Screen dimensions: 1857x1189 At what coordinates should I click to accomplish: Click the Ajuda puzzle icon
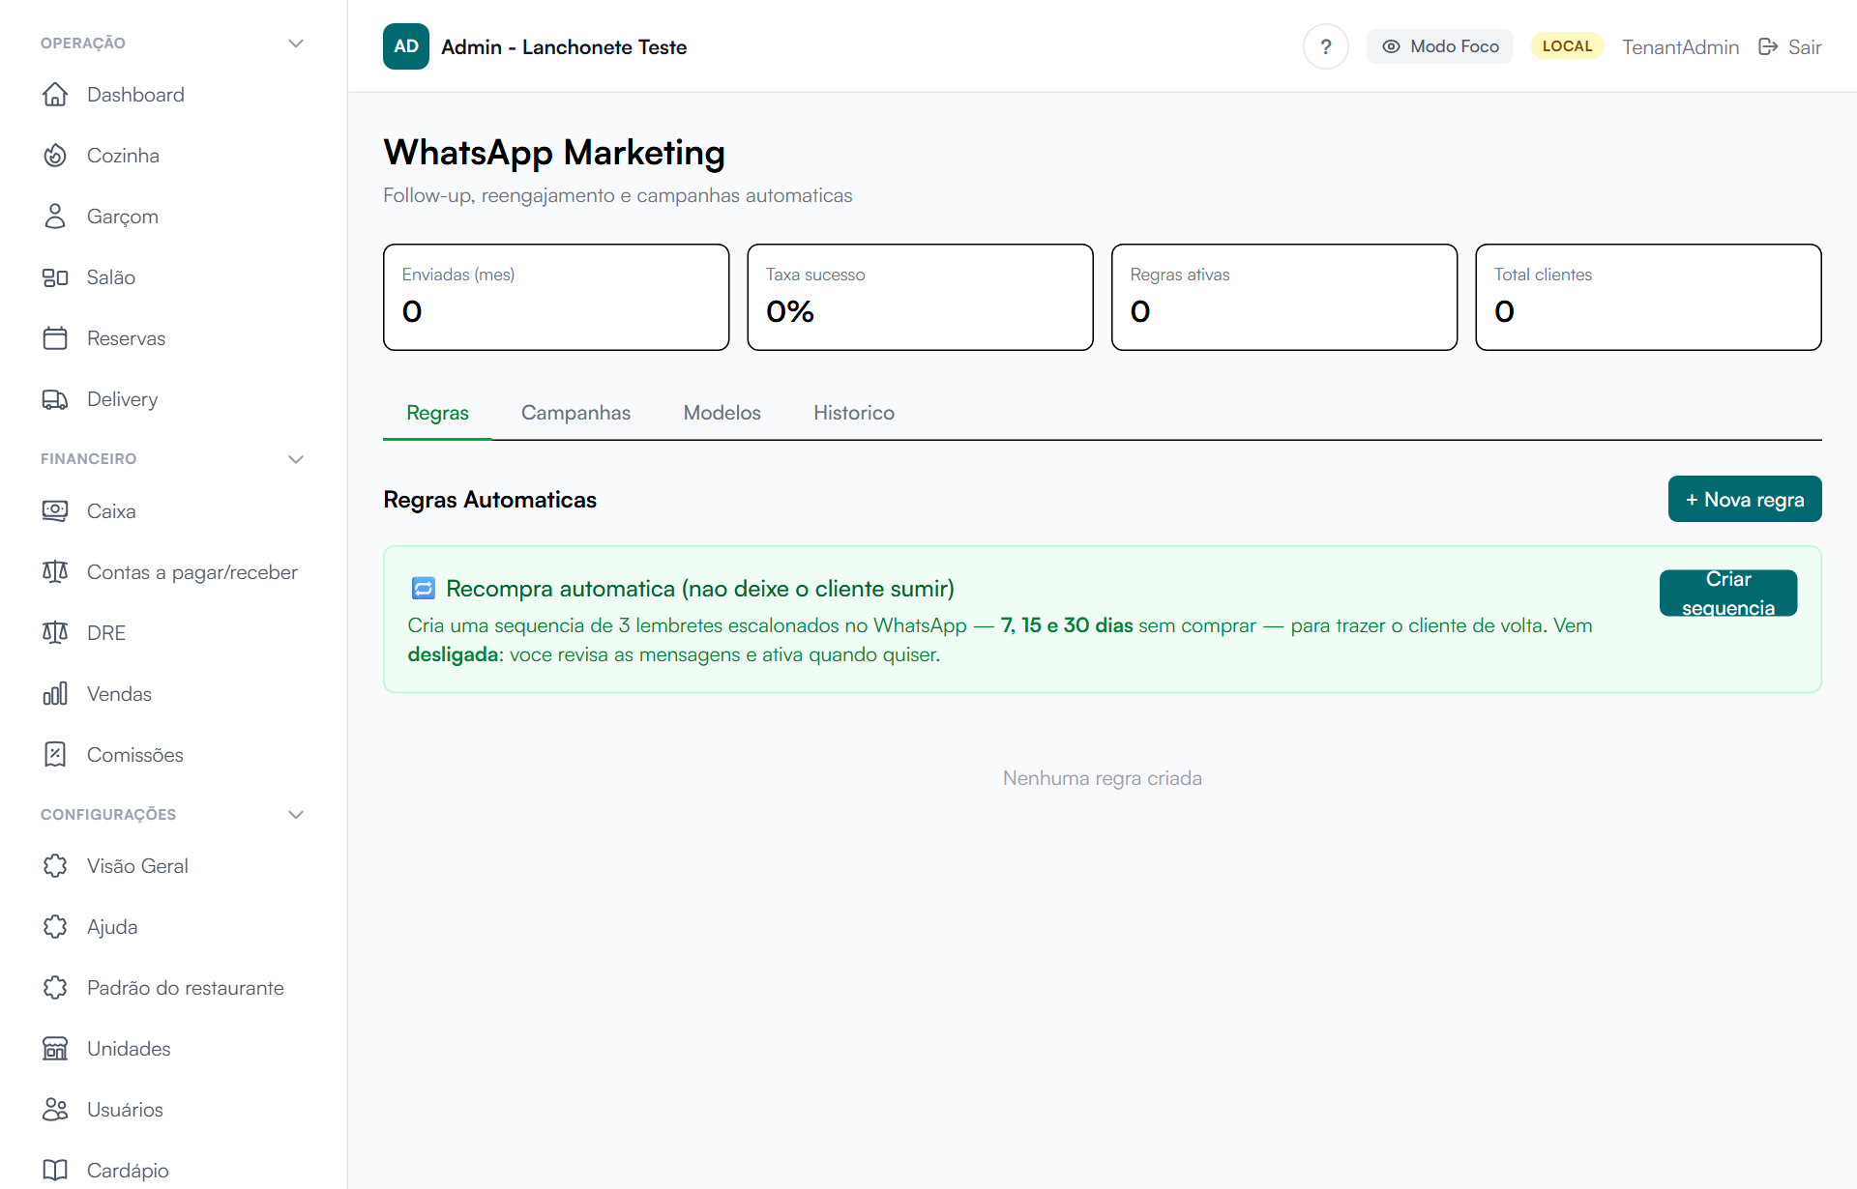tap(55, 927)
